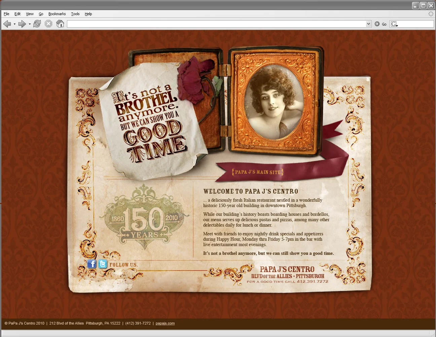The height and width of the screenshot is (337, 436).
Task: Go to the Home page icon
Action: (60, 24)
